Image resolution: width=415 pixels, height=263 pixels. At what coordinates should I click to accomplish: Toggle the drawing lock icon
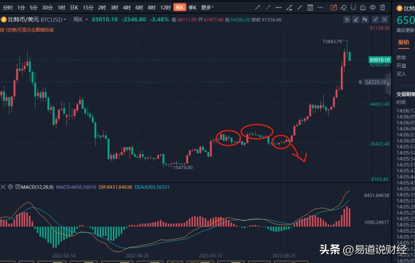point(363,7)
